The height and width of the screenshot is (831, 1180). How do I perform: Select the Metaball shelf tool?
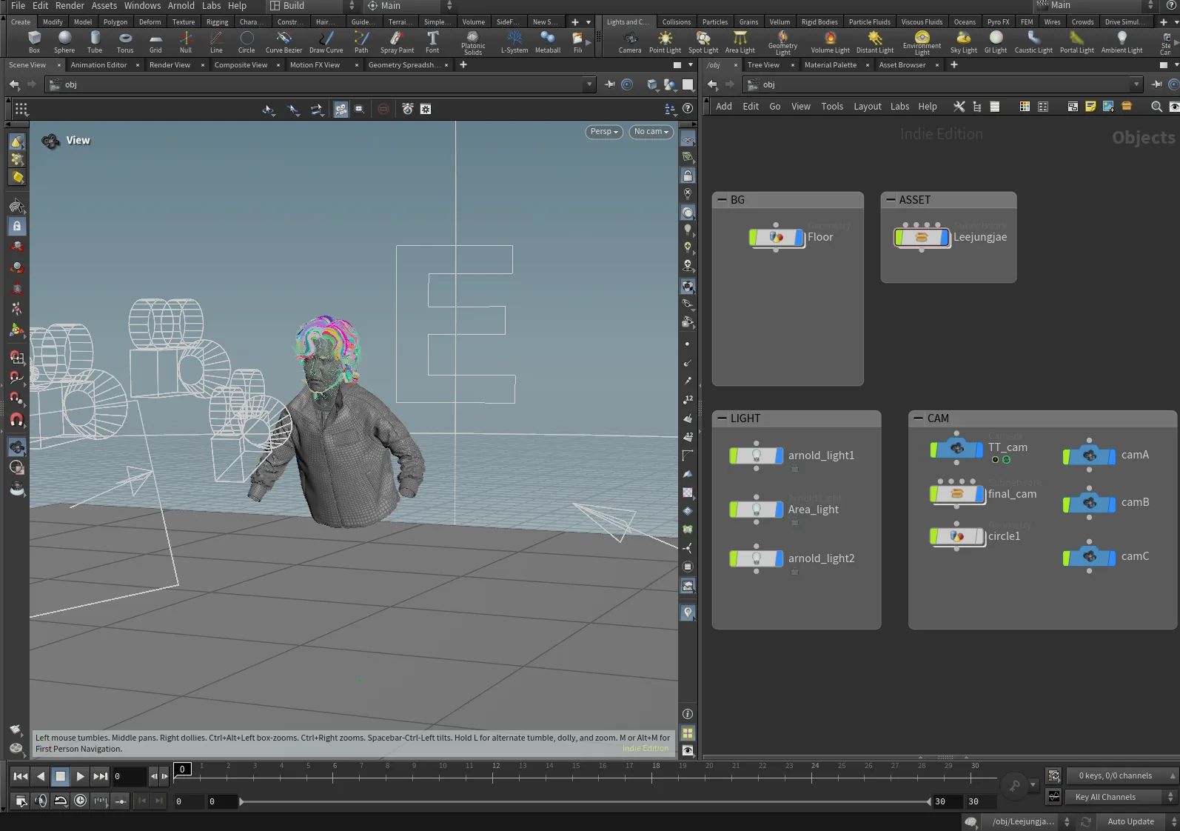pyautogui.click(x=548, y=41)
